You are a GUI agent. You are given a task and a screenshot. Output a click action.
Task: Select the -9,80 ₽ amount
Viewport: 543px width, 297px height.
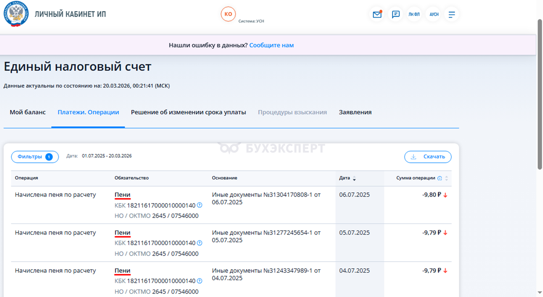[x=432, y=195]
